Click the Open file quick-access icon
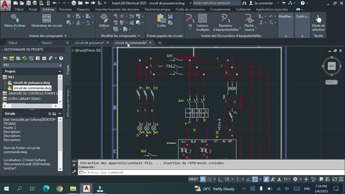345x194 pixels. tap(22, 3)
